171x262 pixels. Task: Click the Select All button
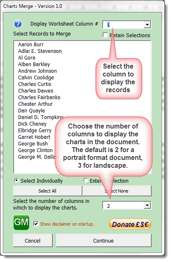(47, 191)
